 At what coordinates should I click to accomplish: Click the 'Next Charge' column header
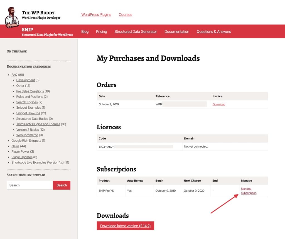[x=192, y=181]
